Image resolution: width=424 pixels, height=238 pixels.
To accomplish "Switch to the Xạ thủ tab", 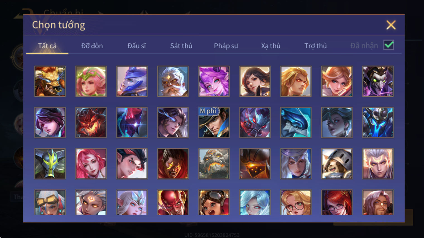I will [x=271, y=46].
